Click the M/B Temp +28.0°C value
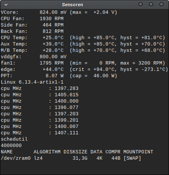 (x=53, y=50)
